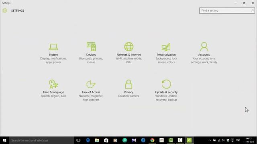
Task: Click the 'Search the web and Windows' taskbar box
Action: (41, 140)
